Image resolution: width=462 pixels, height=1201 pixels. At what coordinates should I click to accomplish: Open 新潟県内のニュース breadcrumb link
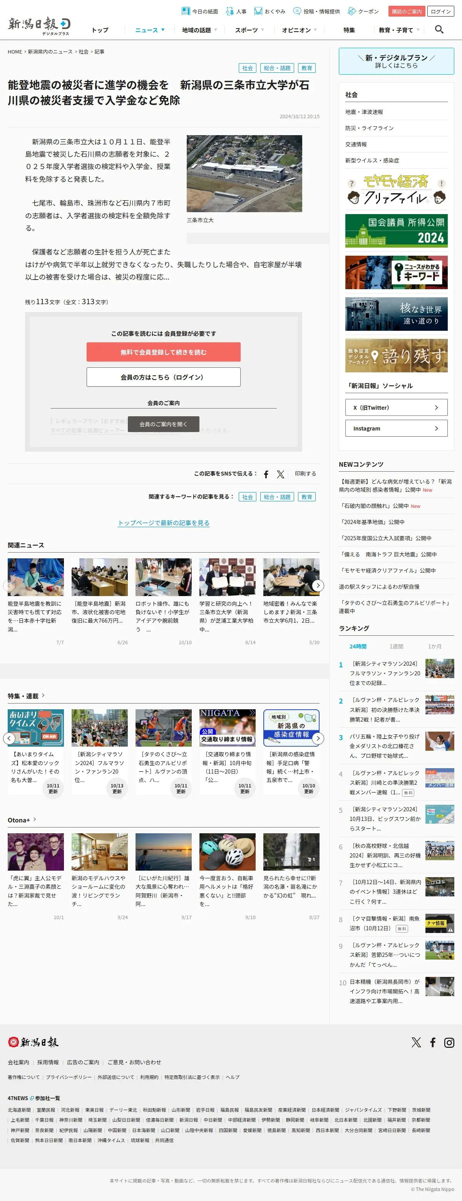point(50,52)
